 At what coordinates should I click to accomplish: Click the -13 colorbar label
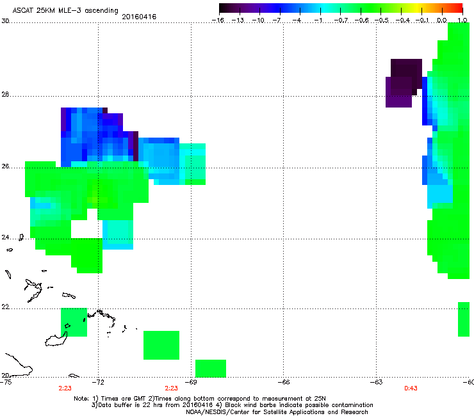pos(238,20)
